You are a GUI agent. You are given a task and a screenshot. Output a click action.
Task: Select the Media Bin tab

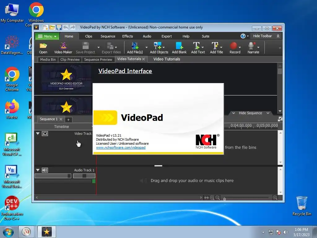click(48, 59)
